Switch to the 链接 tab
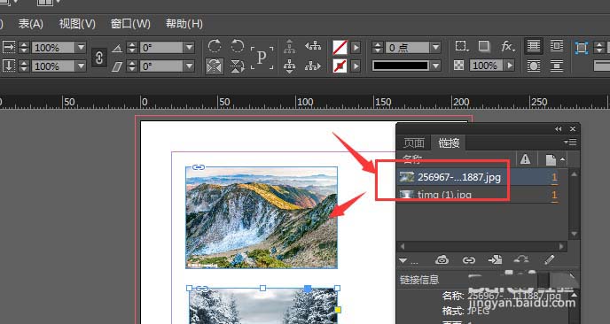 [449, 143]
